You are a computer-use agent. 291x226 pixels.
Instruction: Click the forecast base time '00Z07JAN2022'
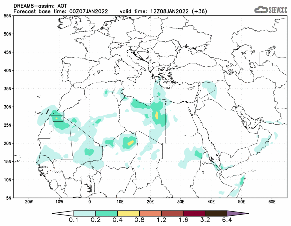[88, 11]
